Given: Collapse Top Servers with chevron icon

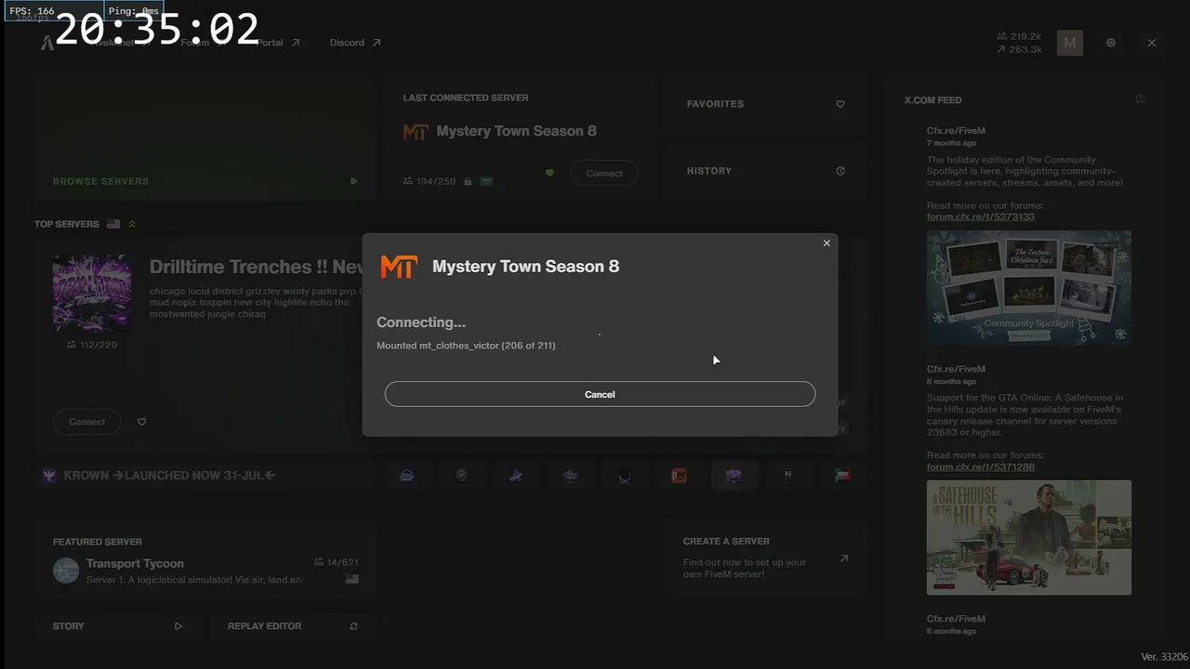Looking at the screenshot, I should (132, 224).
